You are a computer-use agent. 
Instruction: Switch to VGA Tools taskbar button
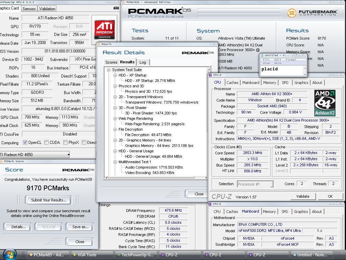tap(92, 255)
